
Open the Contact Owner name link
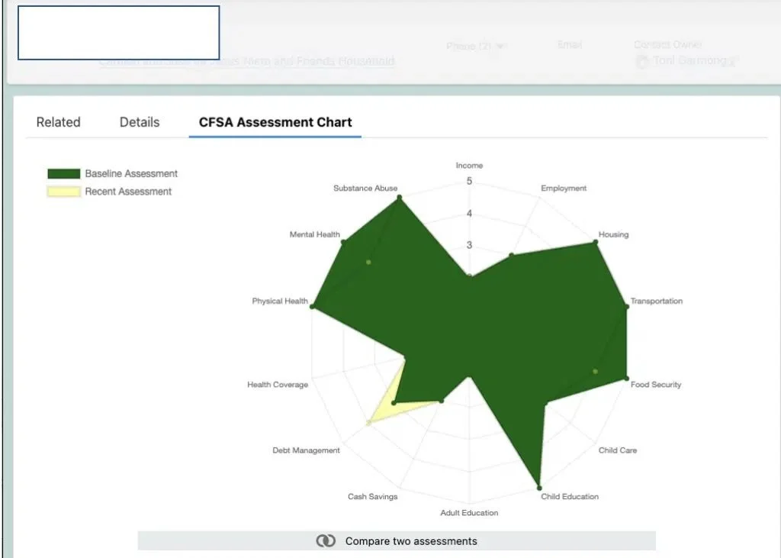[689, 61]
